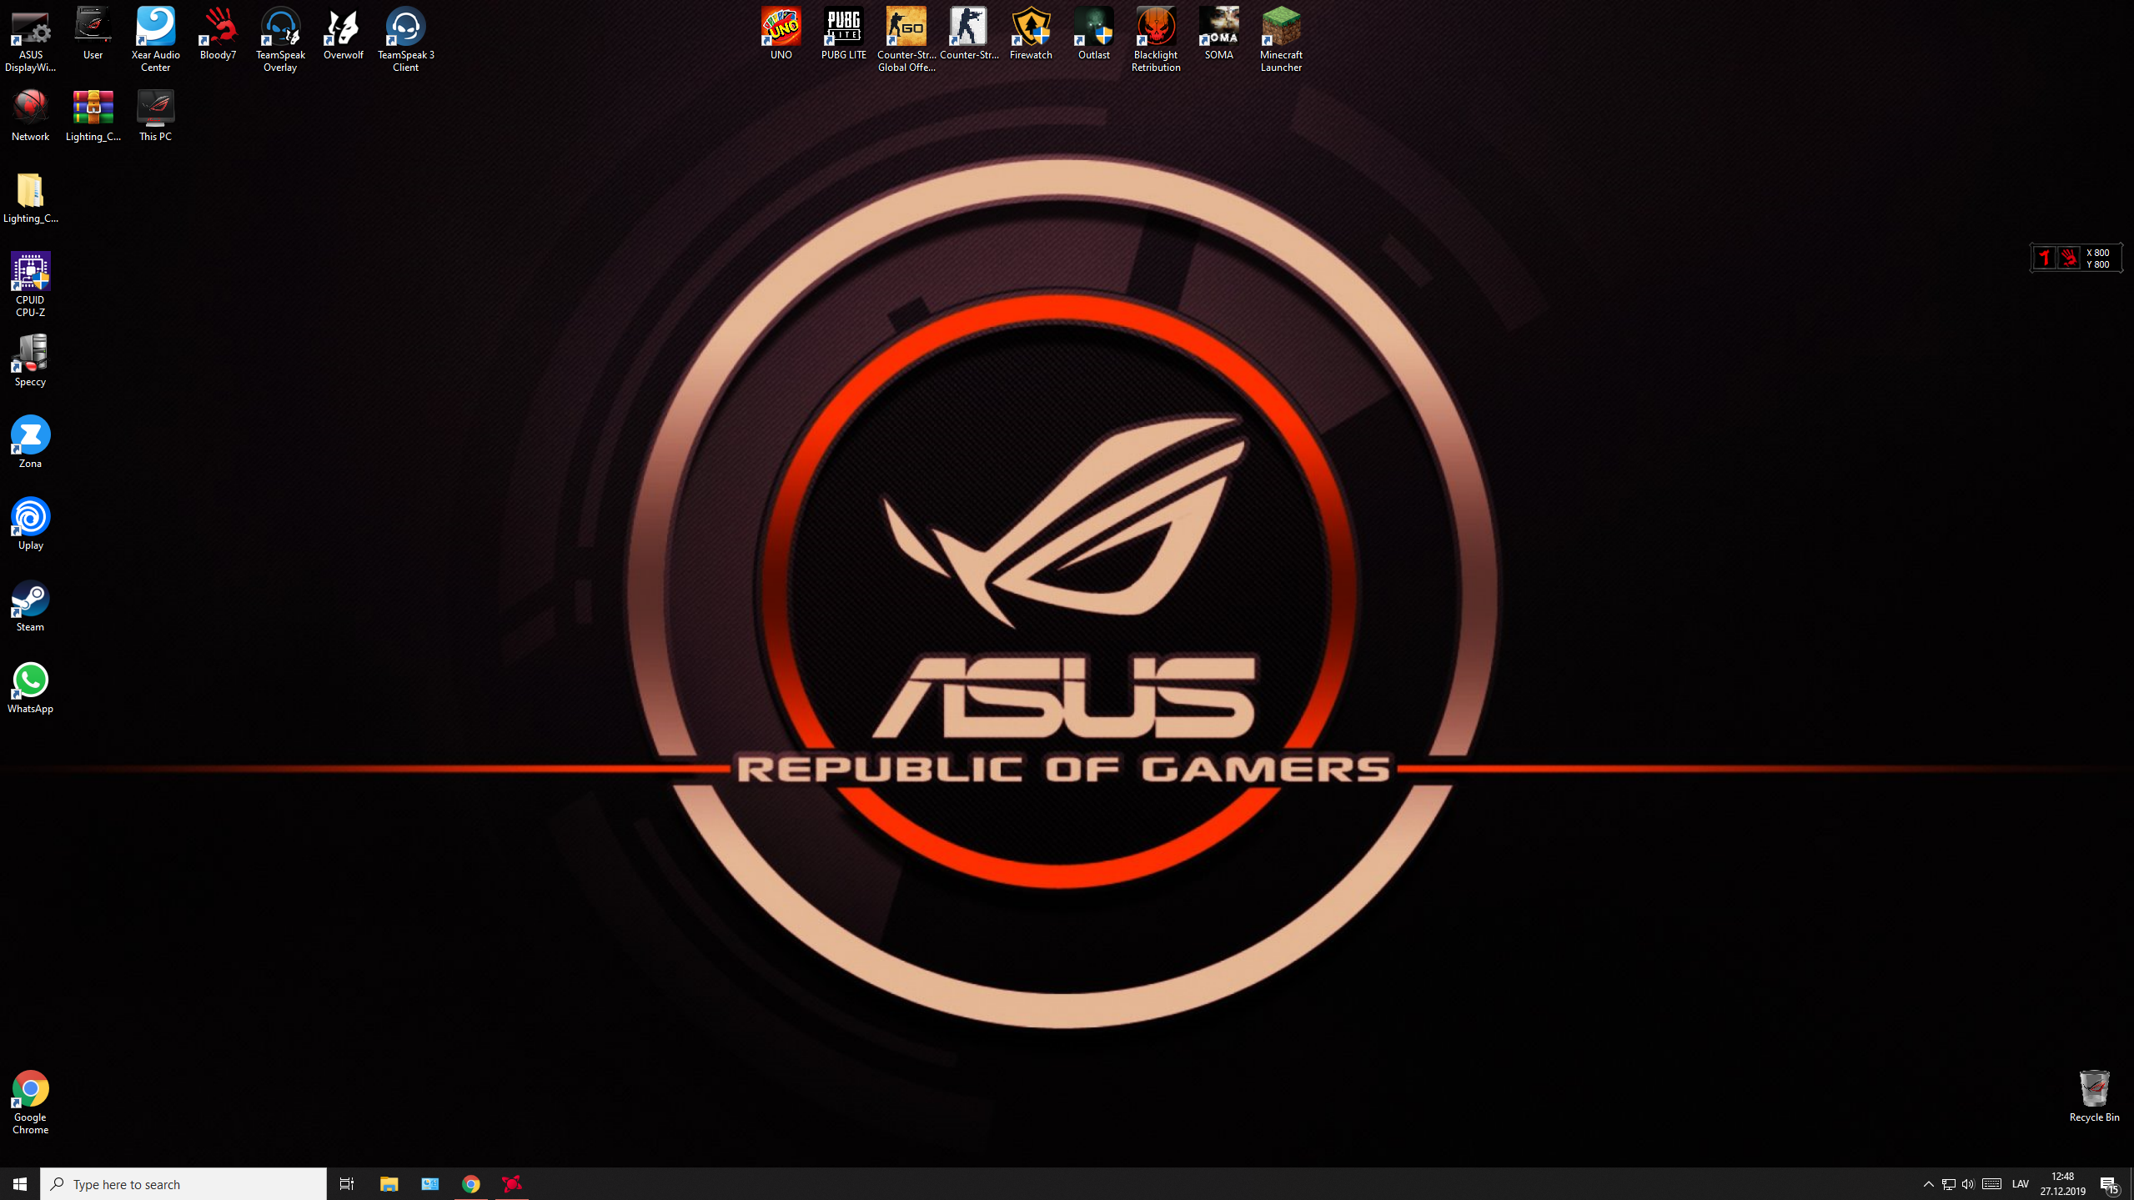Click the Bloody widget red number 1
Viewport: 2134px width, 1200px height.
point(2044,258)
